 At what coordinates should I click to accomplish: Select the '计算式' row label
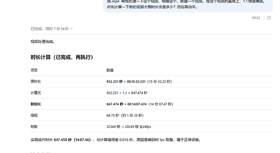(36, 93)
